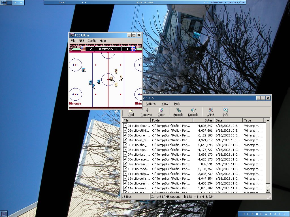This screenshot has width=290, height=217.
Task: Click the down arrow in media bar
Action: coord(284,214)
